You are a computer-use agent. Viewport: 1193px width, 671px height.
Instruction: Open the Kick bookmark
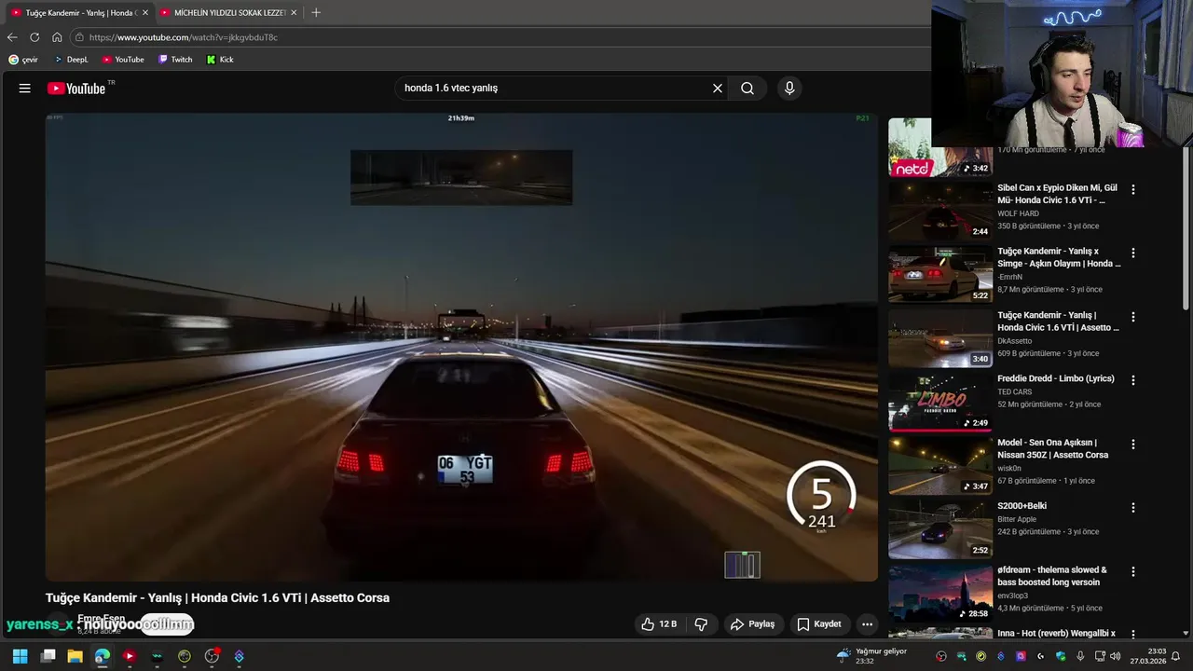(x=220, y=60)
